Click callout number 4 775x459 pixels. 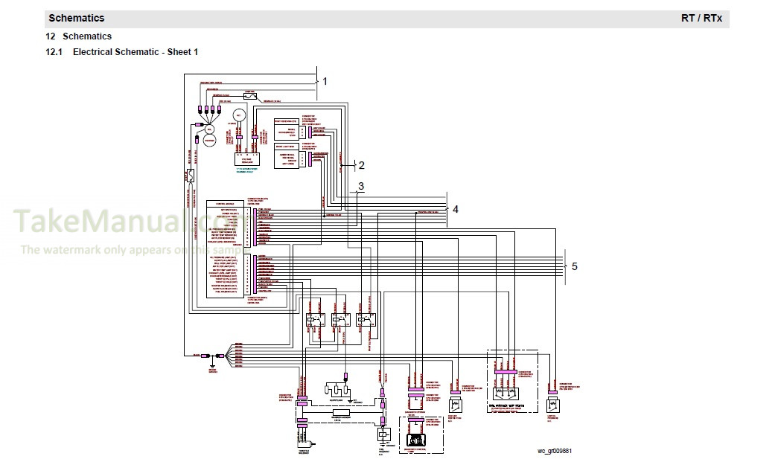click(x=456, y=209)
